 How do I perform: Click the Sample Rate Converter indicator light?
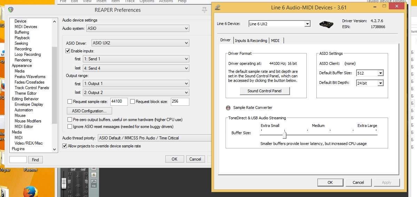tap(228, 108)
